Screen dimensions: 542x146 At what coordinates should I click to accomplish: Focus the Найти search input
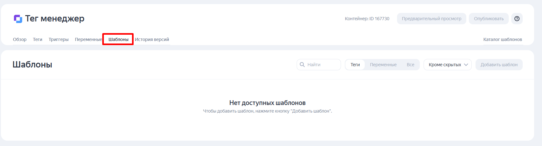click(319, 65)
